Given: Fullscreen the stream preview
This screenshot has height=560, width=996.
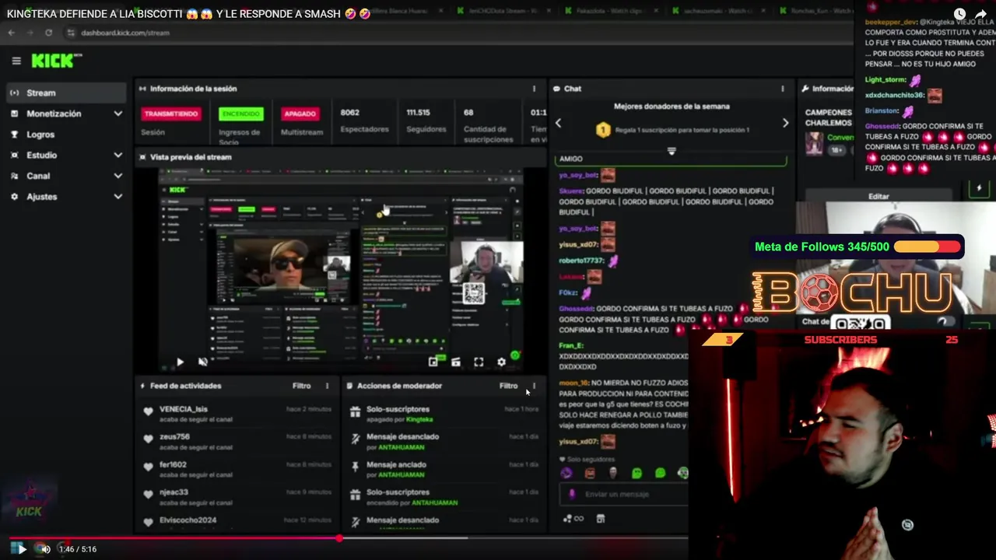Looking at the screenshot, I should coord(479,362).
